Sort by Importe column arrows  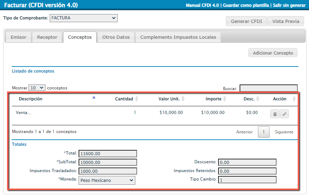pos(224,99)
